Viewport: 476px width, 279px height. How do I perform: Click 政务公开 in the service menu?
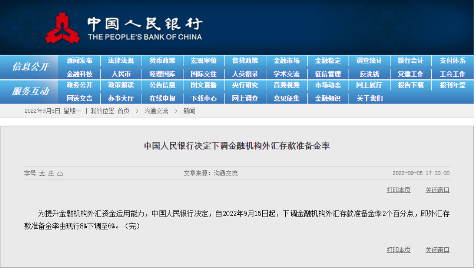click(x=79, y=85)
